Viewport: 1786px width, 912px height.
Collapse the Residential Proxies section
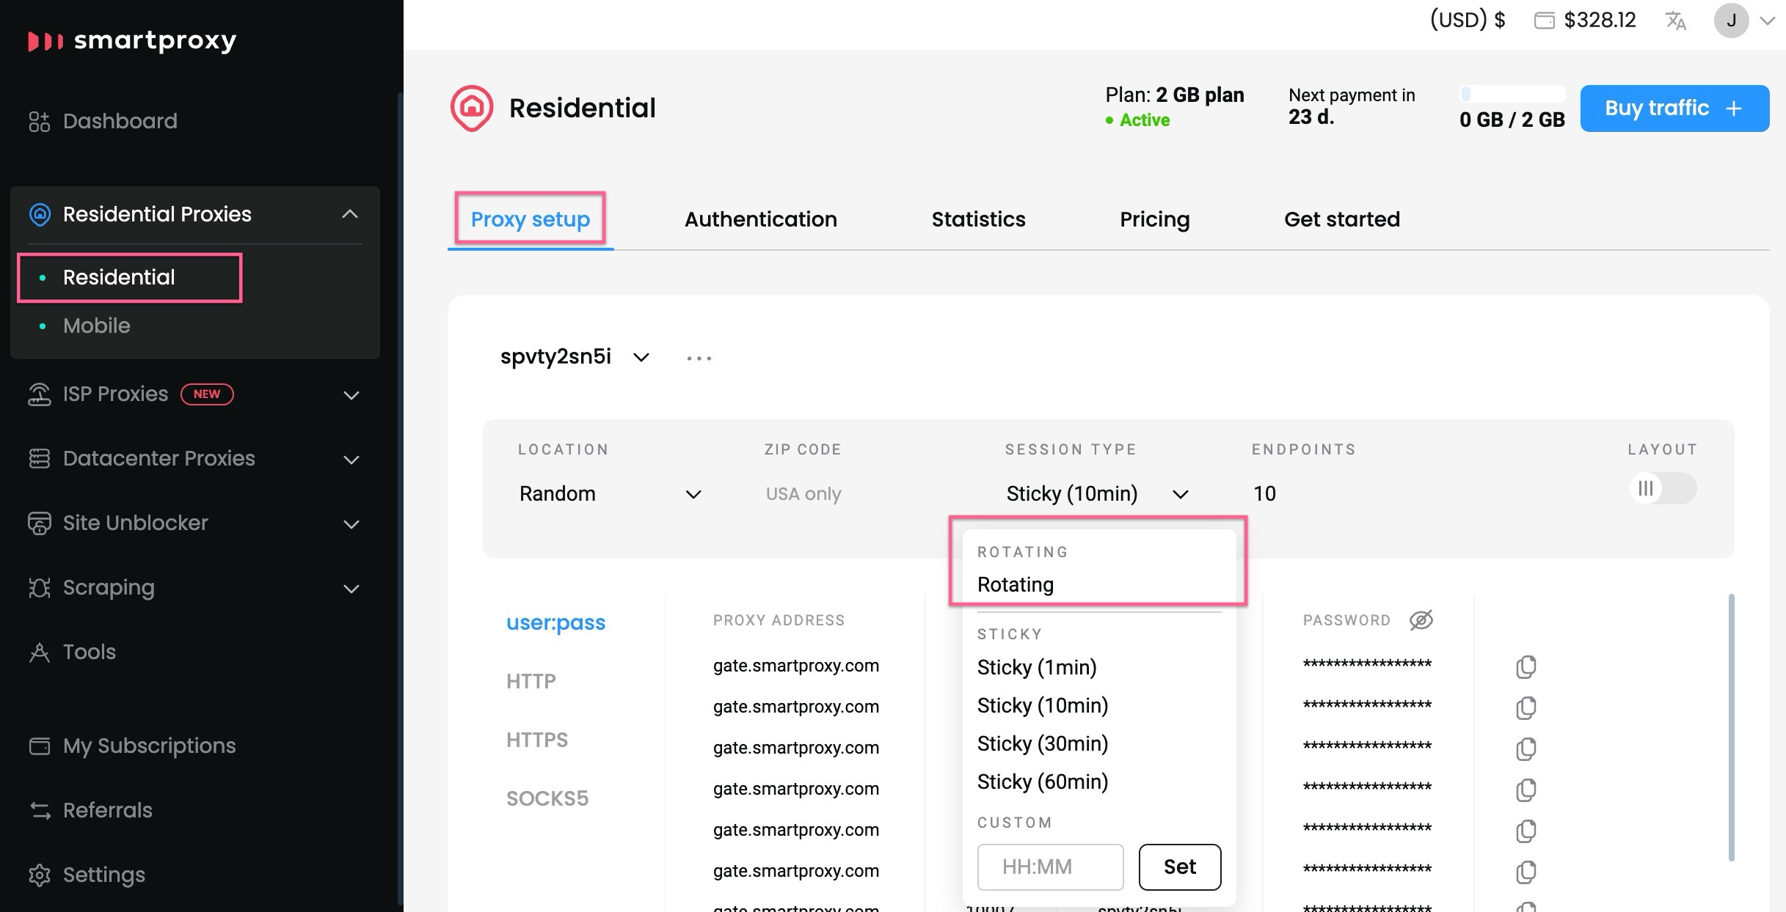coord(350,214)
